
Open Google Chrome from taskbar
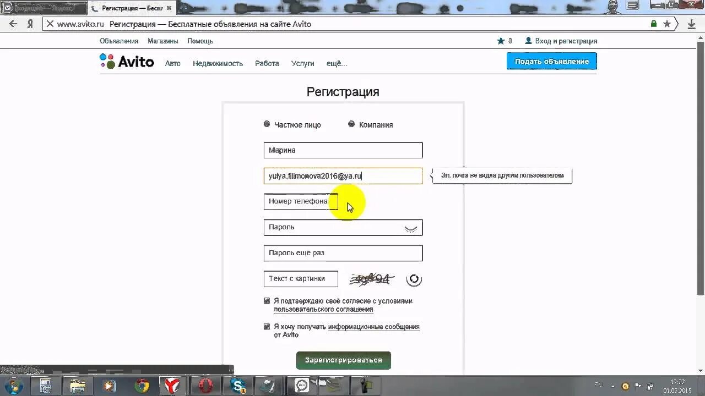pos(142,386)
